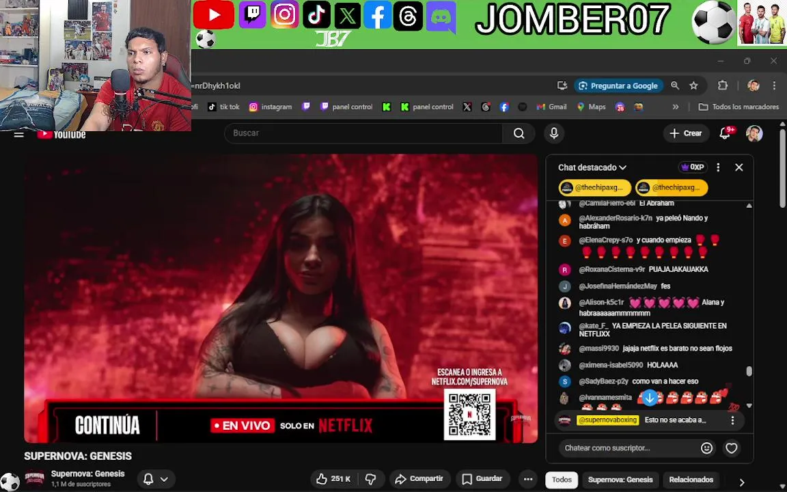Click the 'Compartir' share button
This screenshot has width=787, height=492.
[x=419, y=479]
